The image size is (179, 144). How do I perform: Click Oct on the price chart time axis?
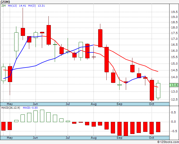152,104
